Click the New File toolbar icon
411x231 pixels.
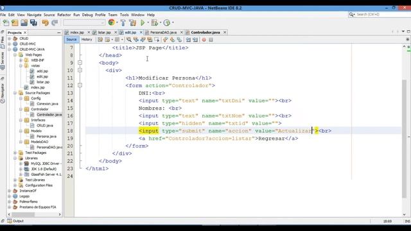(6, 23)
